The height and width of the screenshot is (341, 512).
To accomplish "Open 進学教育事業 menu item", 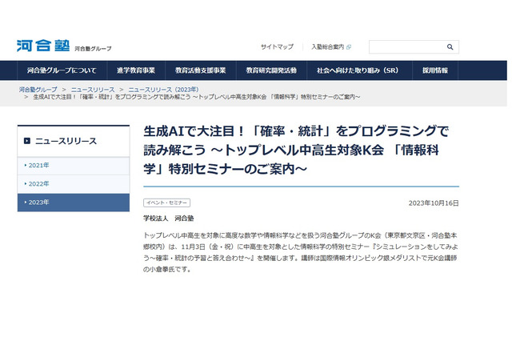I will pos(136,70).
